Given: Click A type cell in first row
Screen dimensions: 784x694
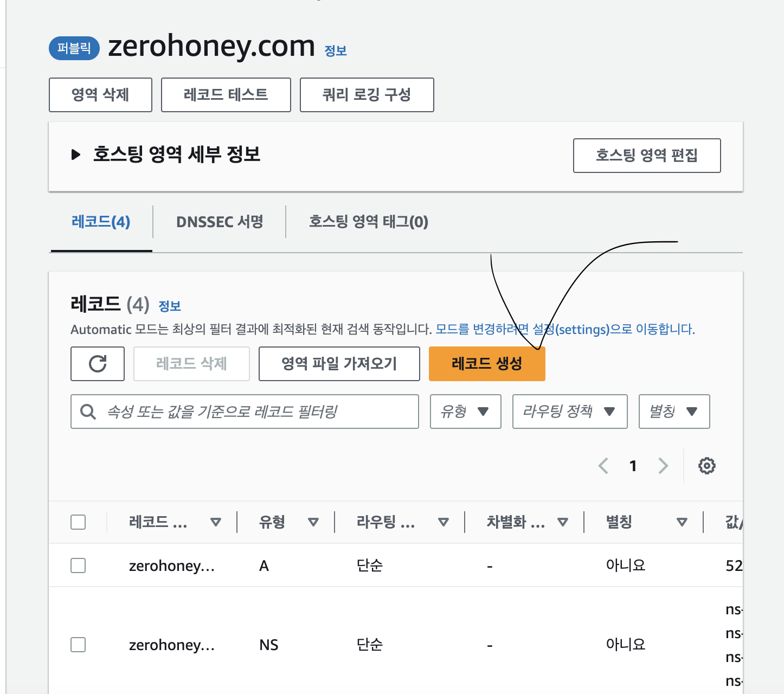Looking at the screenshot, I should 264,566.
